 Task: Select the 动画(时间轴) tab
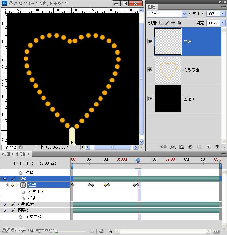coord(15,154)
